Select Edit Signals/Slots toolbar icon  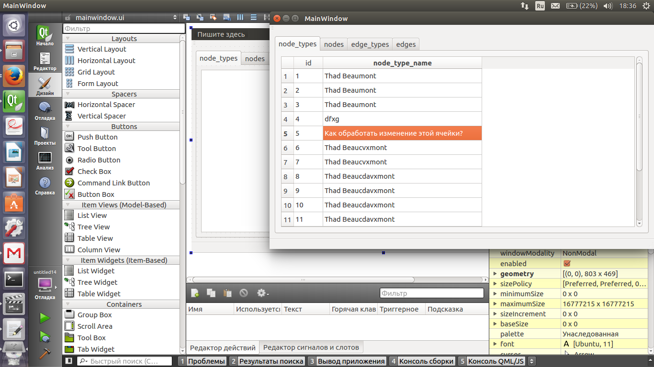(200, 17)
